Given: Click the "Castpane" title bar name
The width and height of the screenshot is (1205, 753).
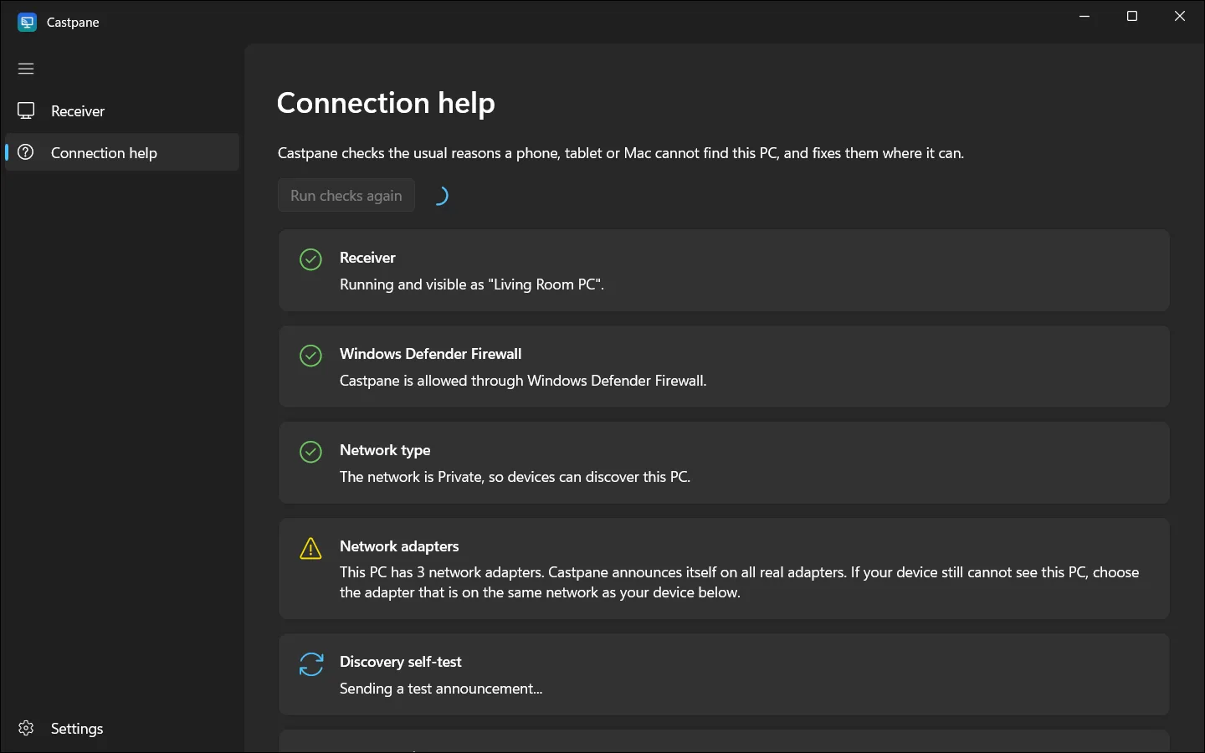Looking at the screenshot, I should coord(73,23).
